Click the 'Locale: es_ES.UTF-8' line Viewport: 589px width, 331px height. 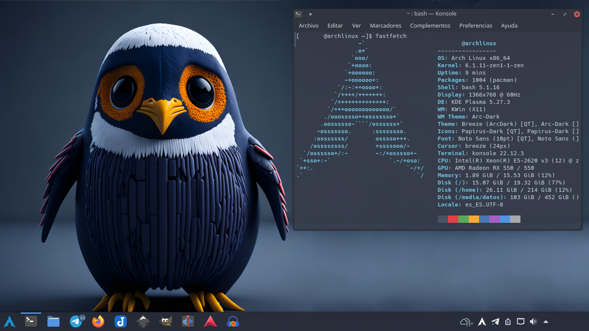tap(470, 205)
